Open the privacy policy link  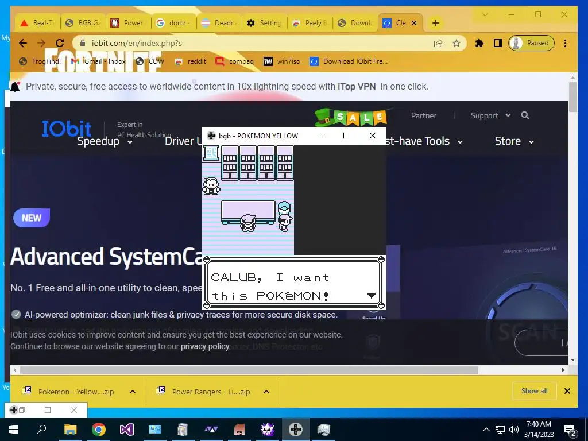coord(205,346)
